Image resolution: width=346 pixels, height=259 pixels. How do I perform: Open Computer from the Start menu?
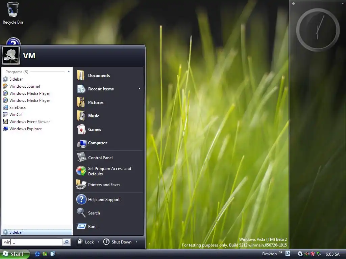109,143
